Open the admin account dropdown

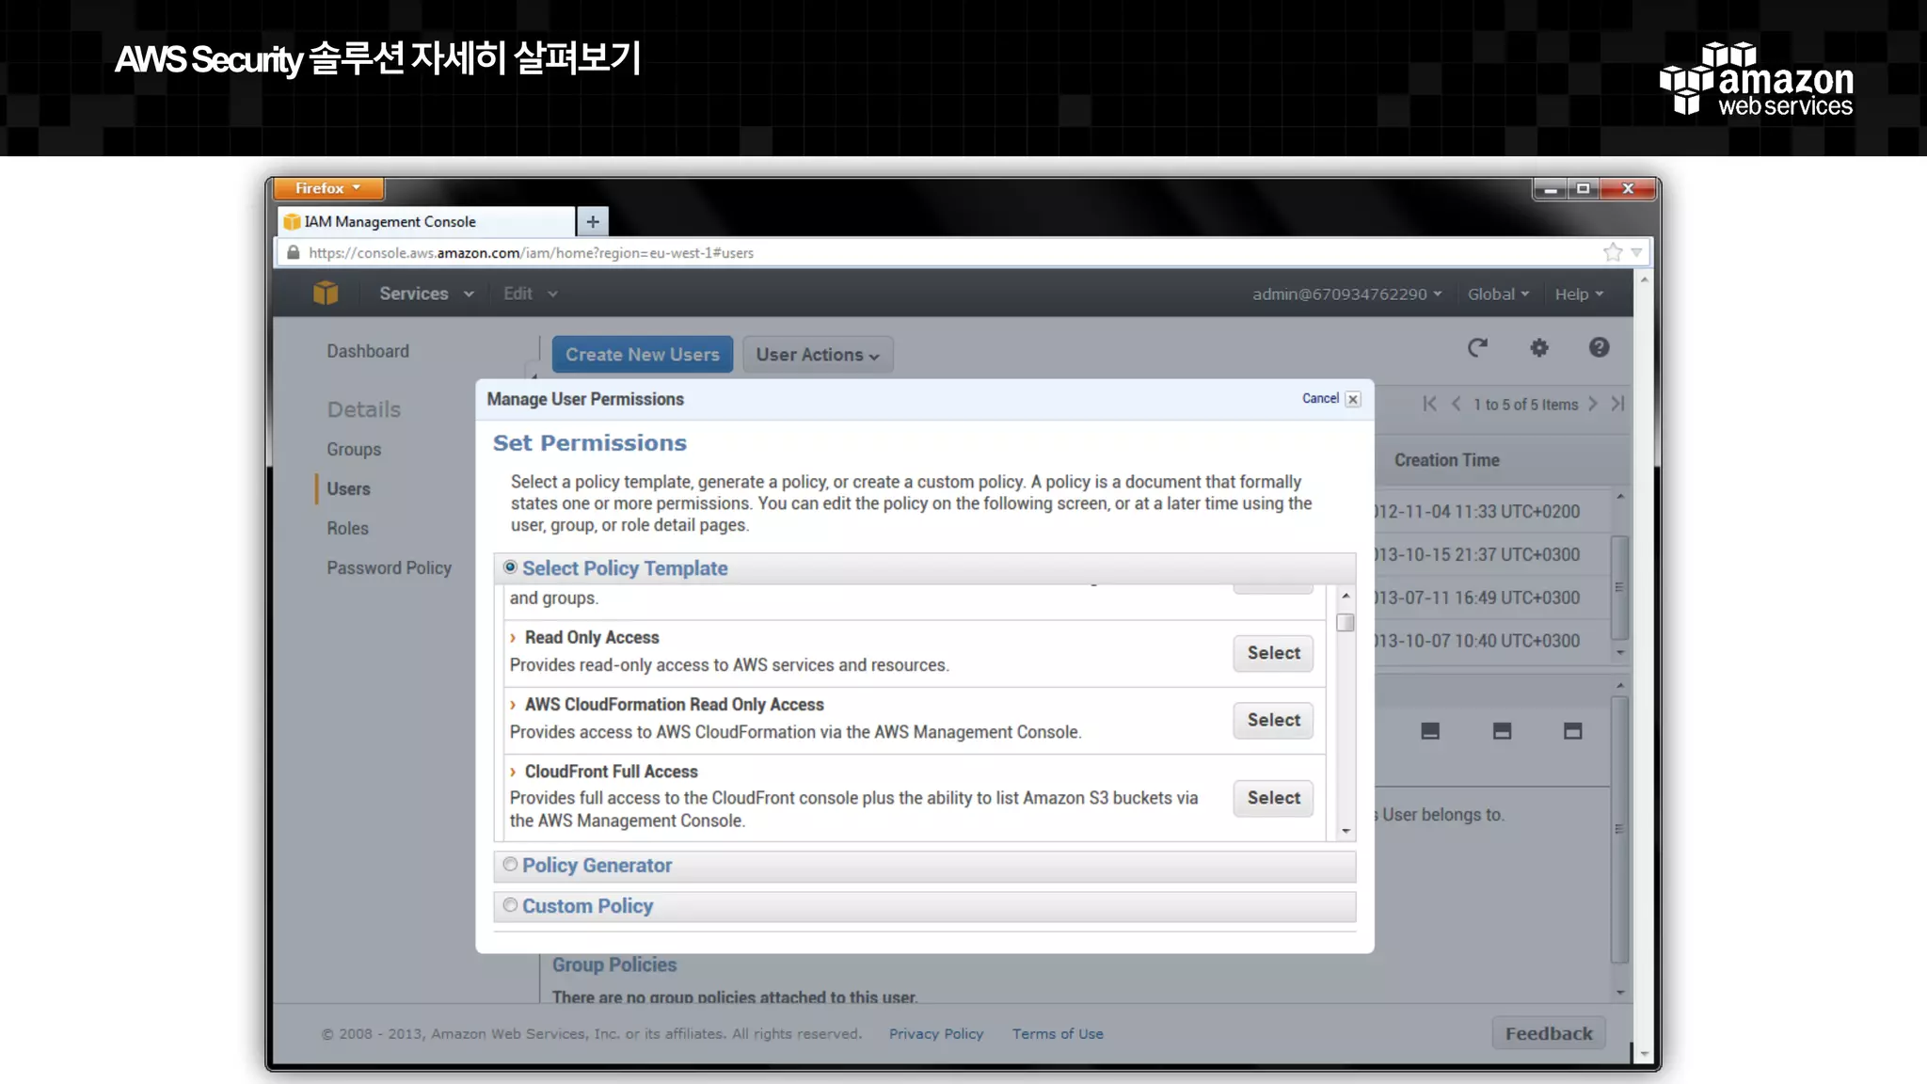(x=1346, y=295)
